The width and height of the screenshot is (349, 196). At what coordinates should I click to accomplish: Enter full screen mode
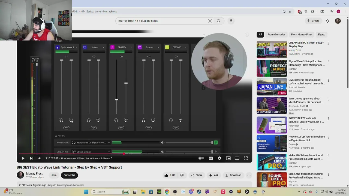coord(246,158)
